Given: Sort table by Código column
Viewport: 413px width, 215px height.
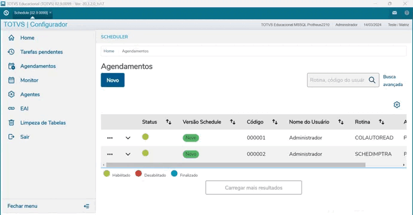Looking at the screenshot, I should click(275, 122).
